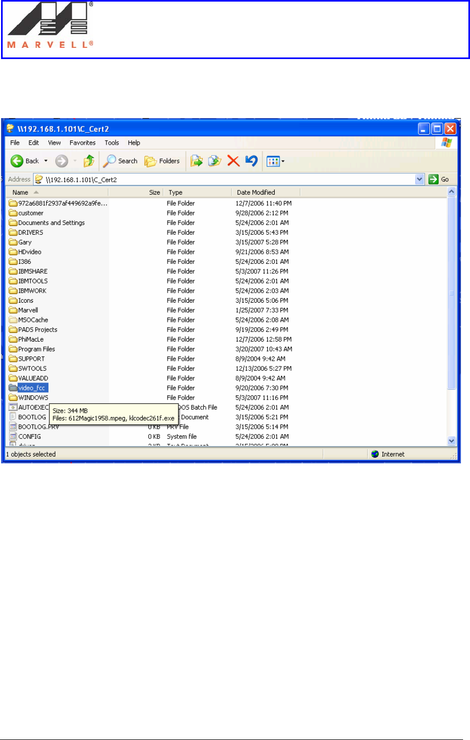Viewport: 470px width, 740px height.
Task: Open the Back history dropdown arrow
Action: (46, 161)
